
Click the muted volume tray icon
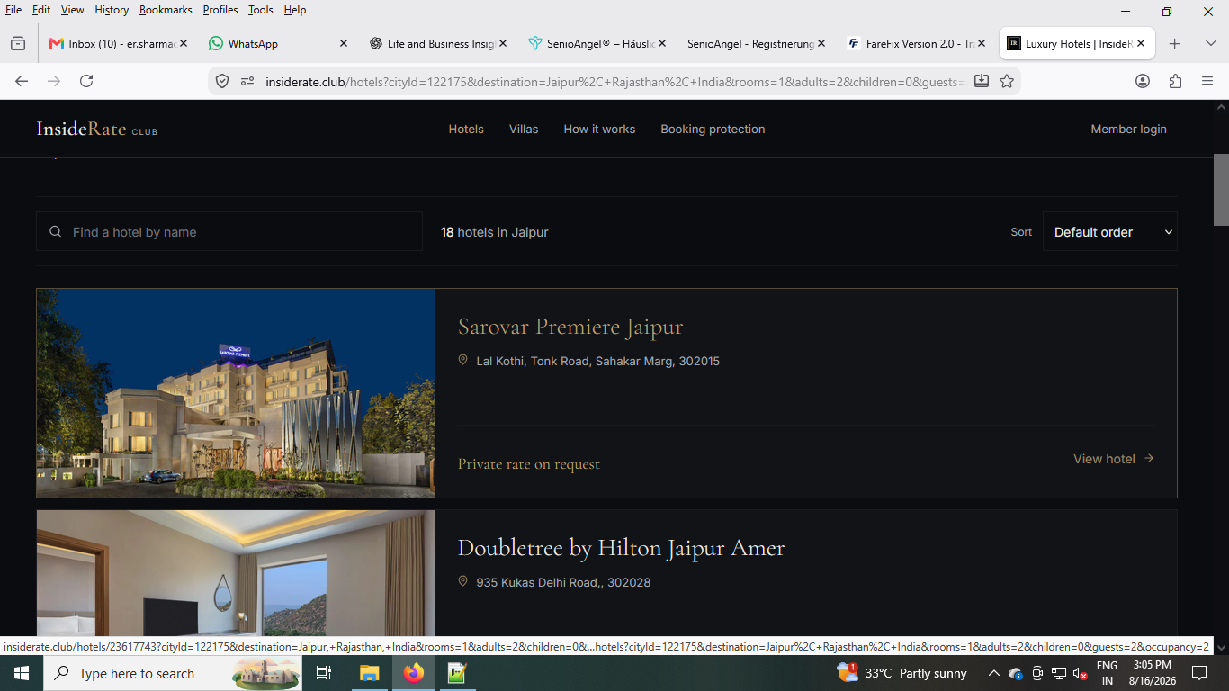click(x=1081, y=673)
